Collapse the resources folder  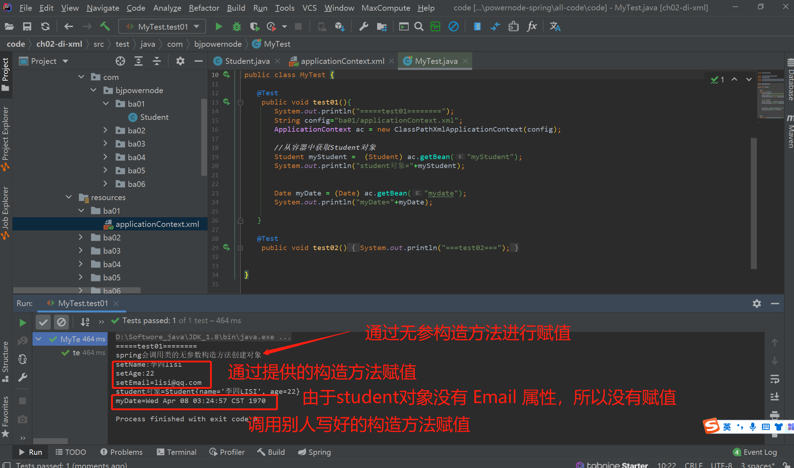69,197
